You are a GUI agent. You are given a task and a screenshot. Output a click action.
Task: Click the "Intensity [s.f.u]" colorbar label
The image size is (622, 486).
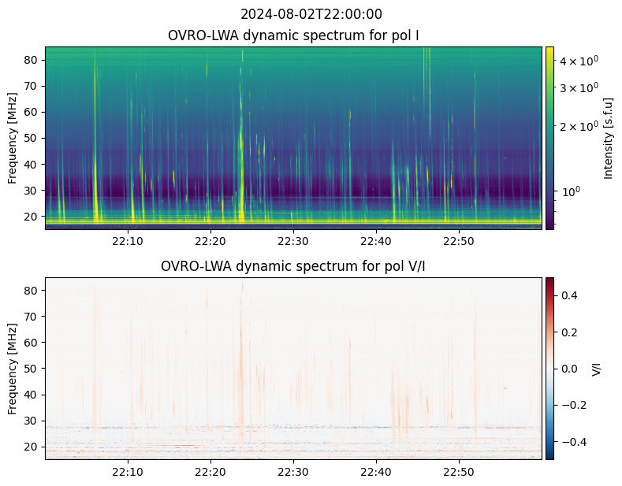coord(608,138)
